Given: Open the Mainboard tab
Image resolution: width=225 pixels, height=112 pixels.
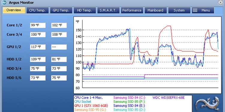Looking at the screenshot, I should pos(155,10).
